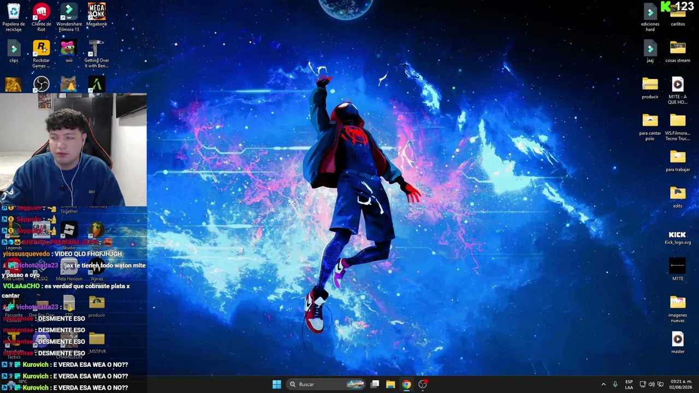Open the volume speaker icon
The height and width of the screenshot is (393, 699).
click(x=651, y=384)
